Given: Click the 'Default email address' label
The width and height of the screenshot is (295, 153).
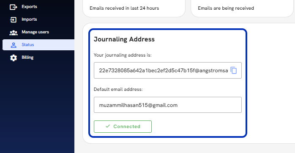Looking at the screenshot, I should coord(118,89).
